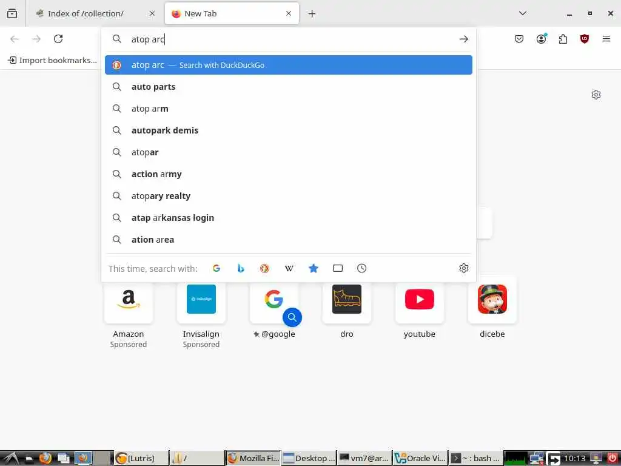The image size is (621, 466).
Task: Choose the 'action army' suggestion
Action: click(288, 174)
